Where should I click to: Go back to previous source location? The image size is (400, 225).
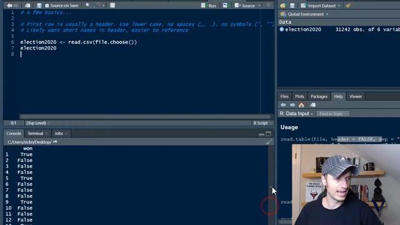point(10,6)
